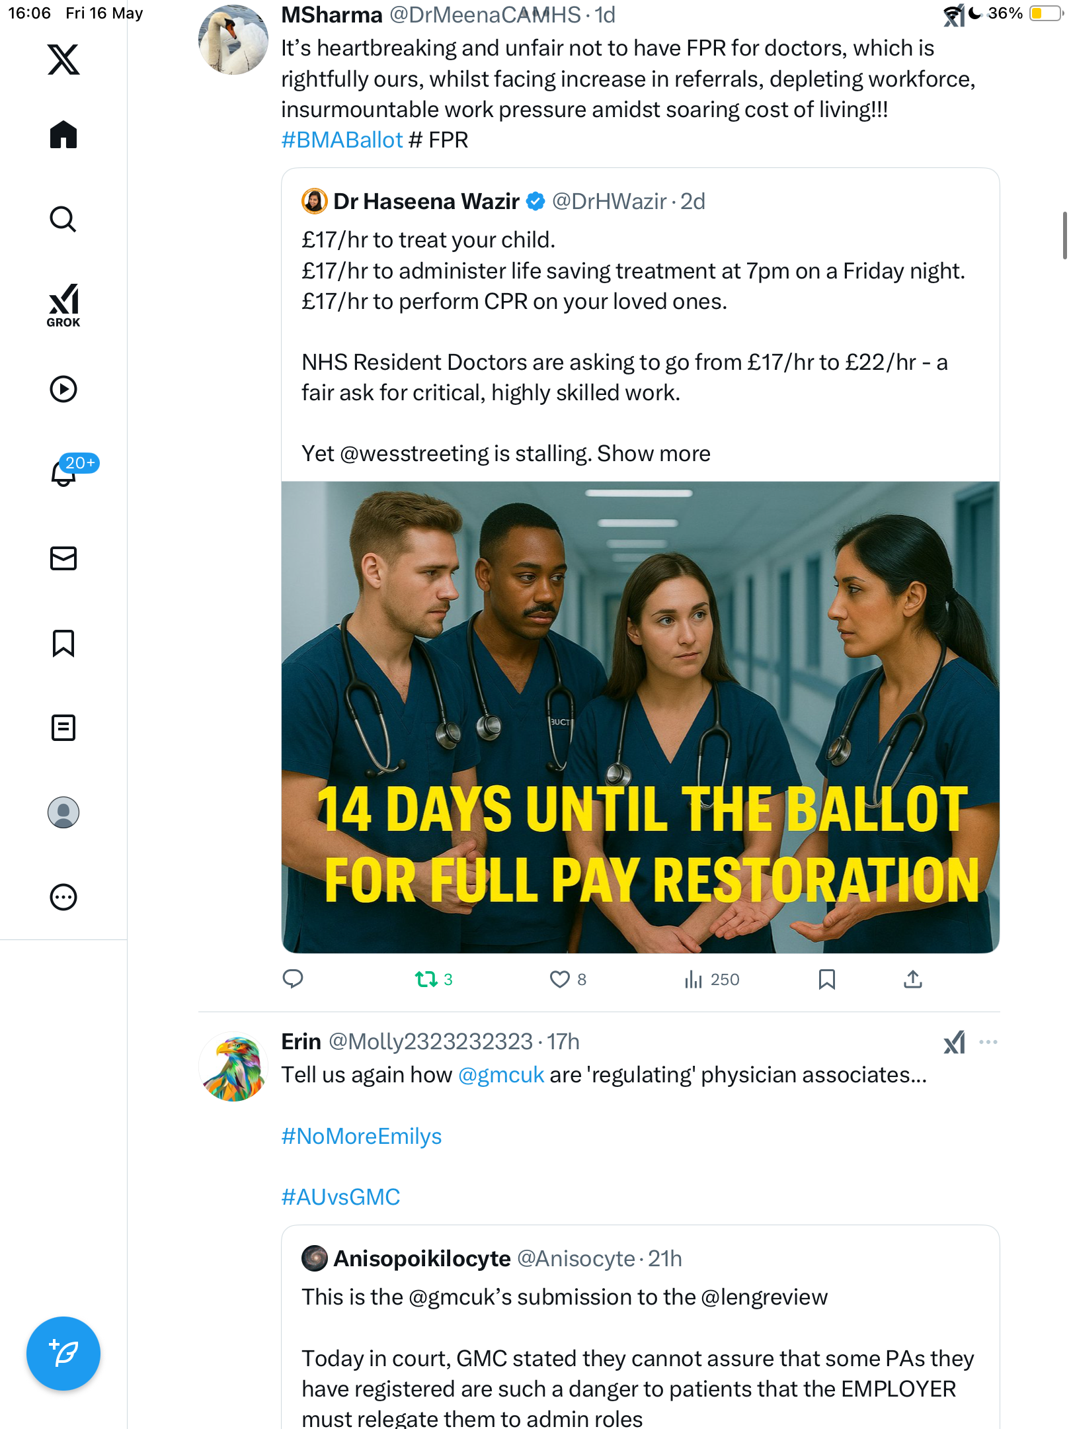Open the Home feed icon
Image resolution: width=1071 pixels, height=1429 pixels.
coord(63,135)
